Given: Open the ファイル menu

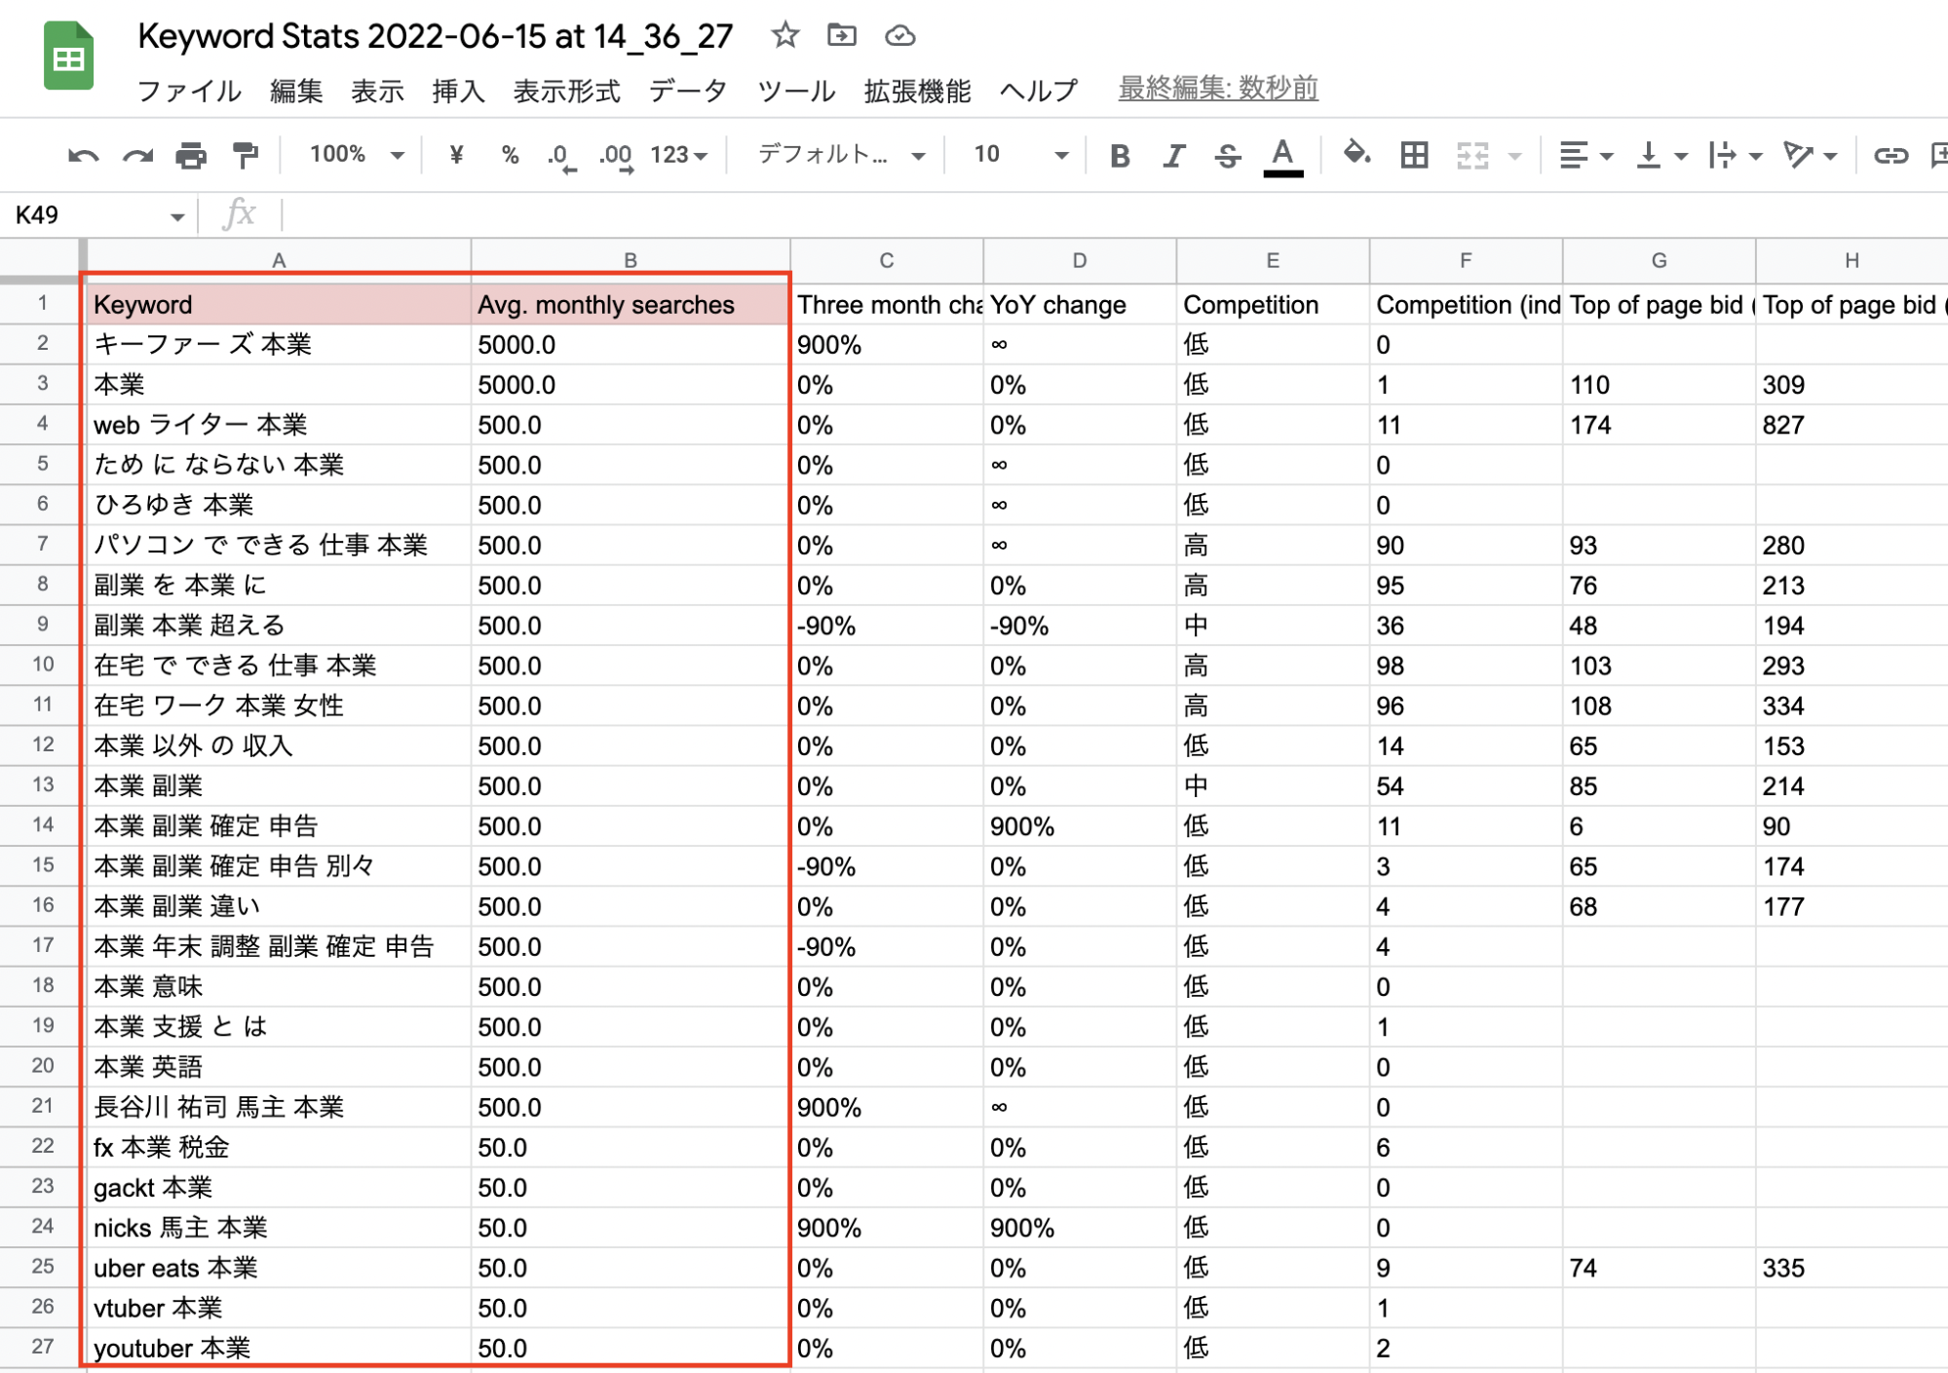Looking at the screenshot, I should 189,91.
